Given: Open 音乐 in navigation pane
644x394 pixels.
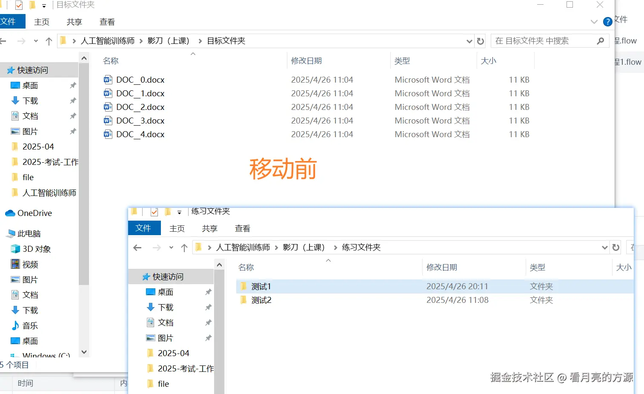Looking at the screenshot, I should (x=24, y=325).
